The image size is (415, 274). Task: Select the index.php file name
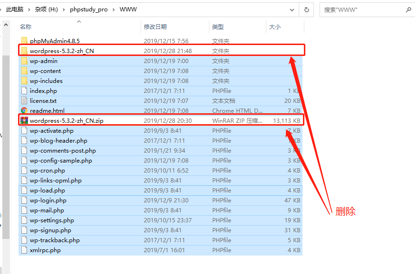(43, 91)
